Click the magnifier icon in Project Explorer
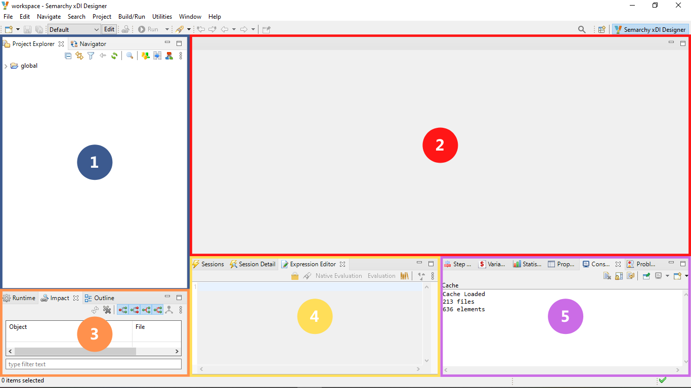691x388 pixels. point(130,56)
